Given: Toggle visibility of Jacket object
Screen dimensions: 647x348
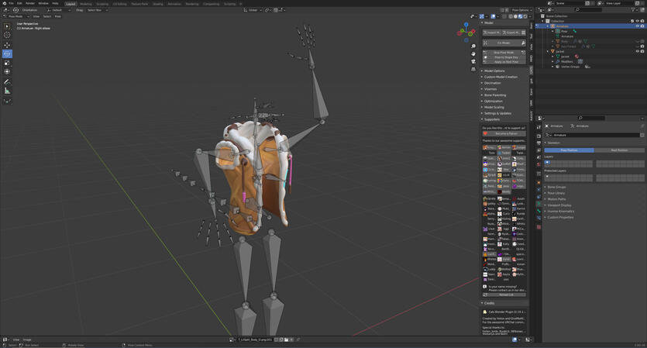Looking at the screenshot, I should tap(637, 51).
